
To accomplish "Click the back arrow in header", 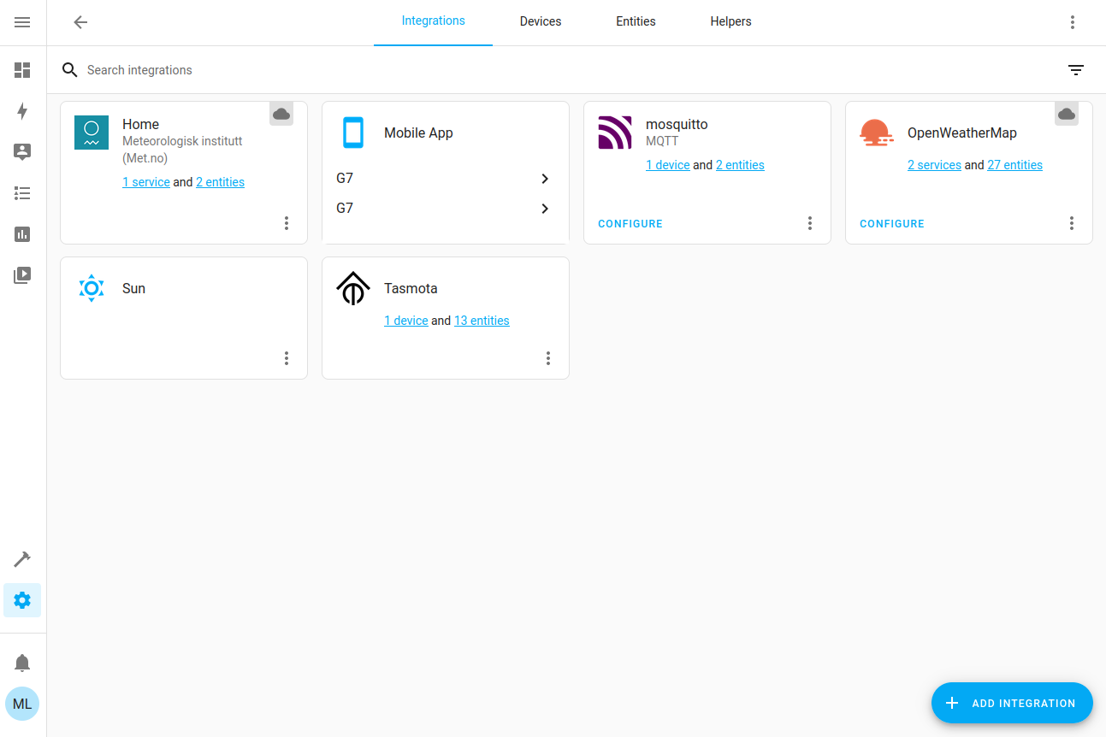I will coord(80,22).
